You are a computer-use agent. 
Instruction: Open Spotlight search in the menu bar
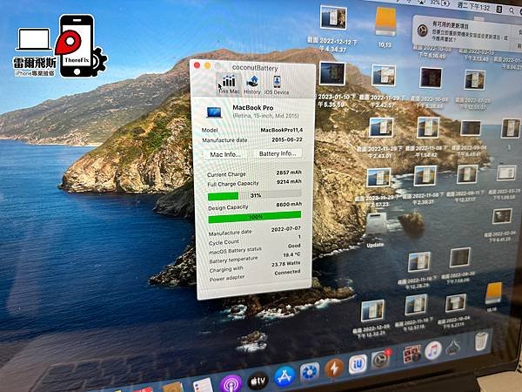[511, 10]
